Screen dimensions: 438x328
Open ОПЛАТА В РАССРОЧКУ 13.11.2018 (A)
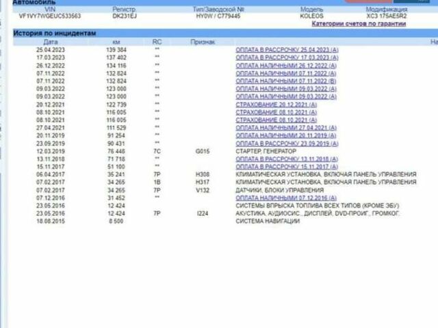pos(286,159)
